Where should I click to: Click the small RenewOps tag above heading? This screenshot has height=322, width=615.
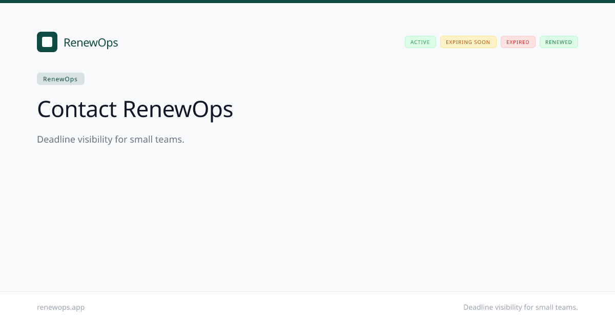pos(60,79)
